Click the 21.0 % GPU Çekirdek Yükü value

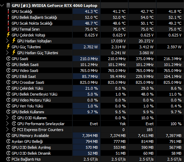92,88
